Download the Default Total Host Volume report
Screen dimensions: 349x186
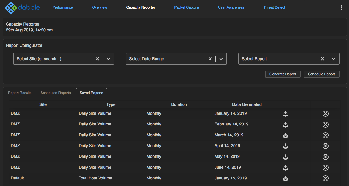point(285,178)
